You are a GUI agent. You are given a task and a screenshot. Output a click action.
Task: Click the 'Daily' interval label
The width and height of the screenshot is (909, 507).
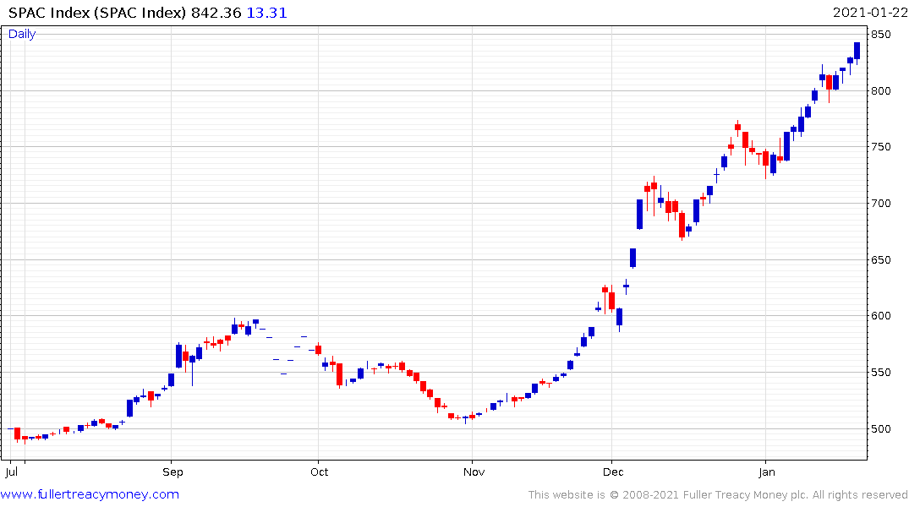click(22, 34)
